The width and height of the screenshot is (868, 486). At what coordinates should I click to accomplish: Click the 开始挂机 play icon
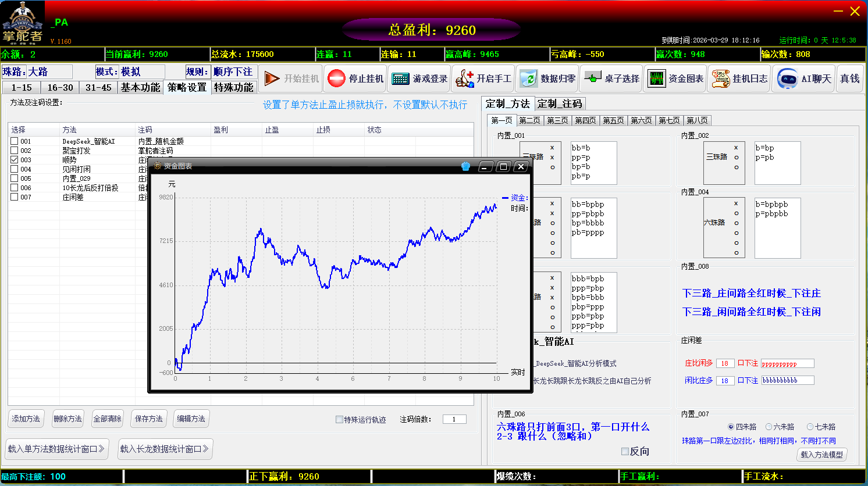pyautogui.click(x=272, y=78)
